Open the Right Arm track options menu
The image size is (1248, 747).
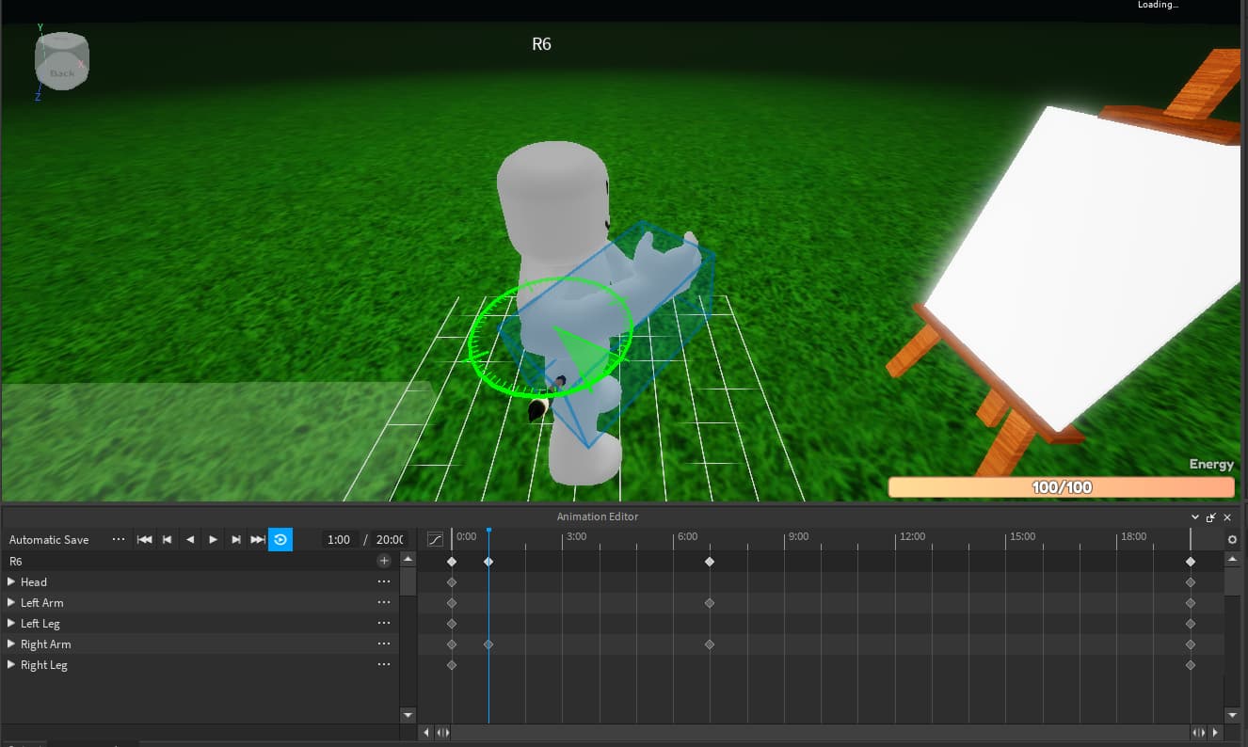coord(384,644)
